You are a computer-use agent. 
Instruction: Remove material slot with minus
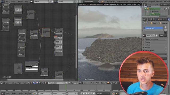coord(165,30)
